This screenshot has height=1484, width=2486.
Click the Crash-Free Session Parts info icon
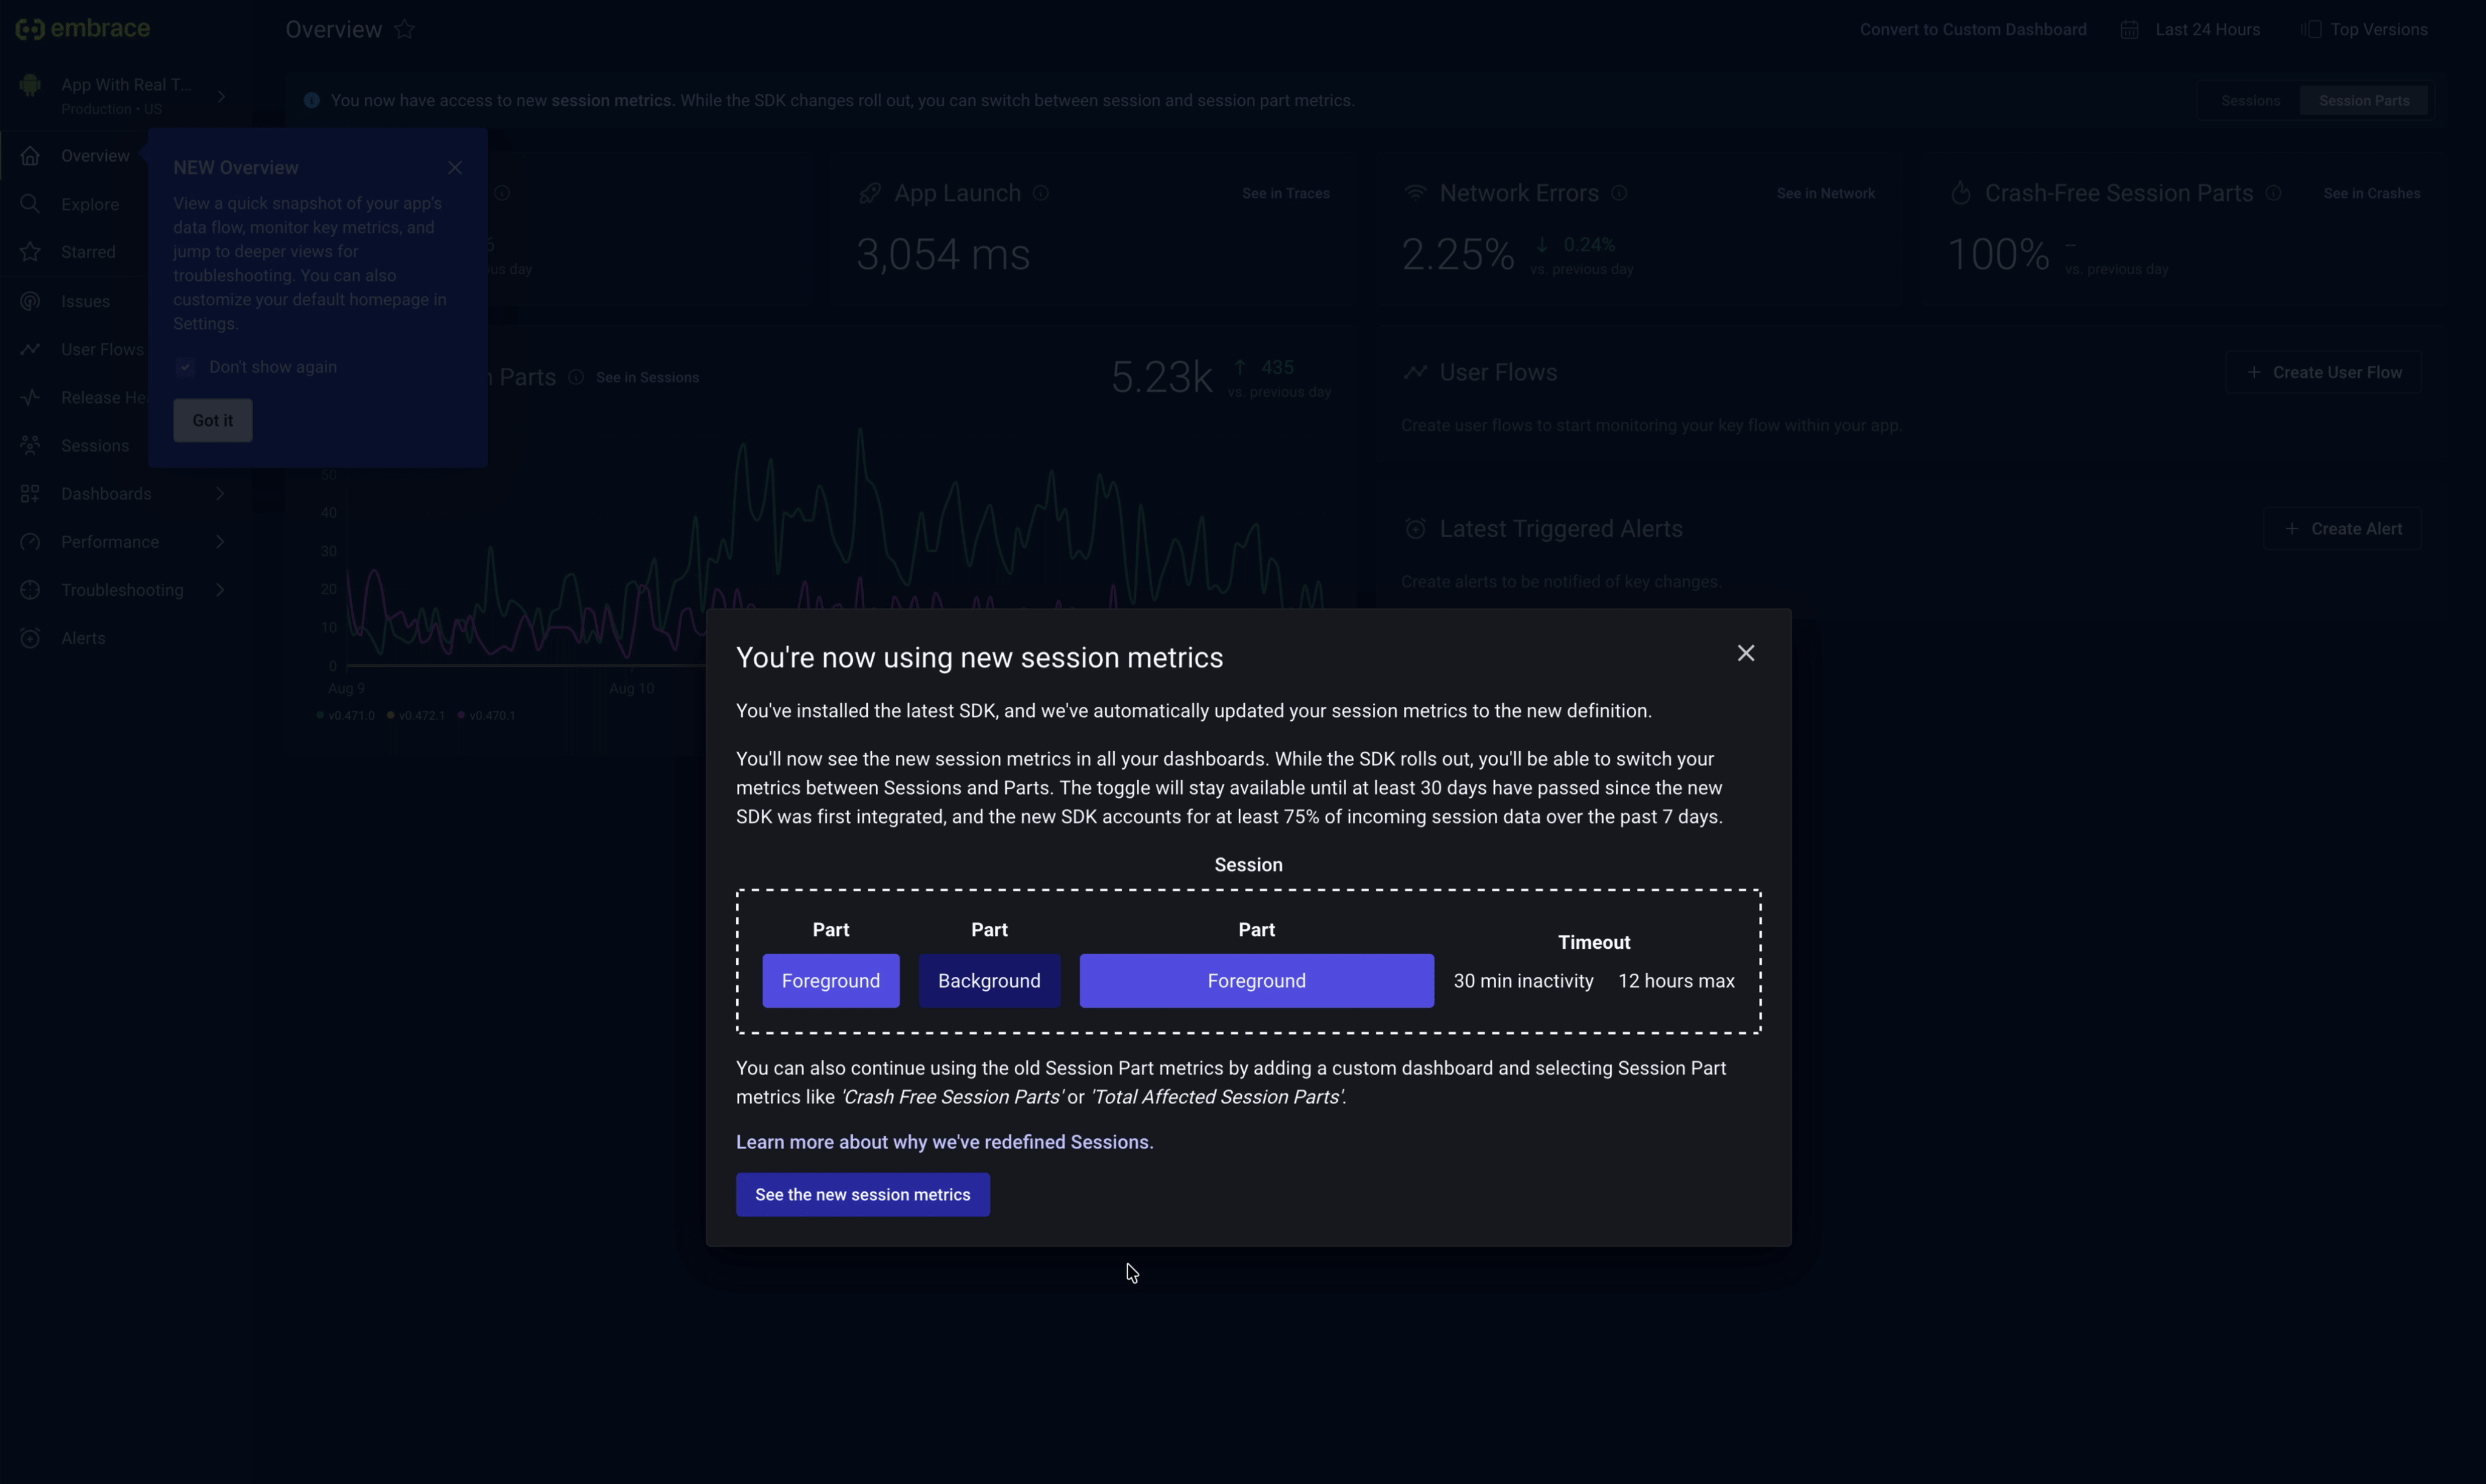[2273, 193]
